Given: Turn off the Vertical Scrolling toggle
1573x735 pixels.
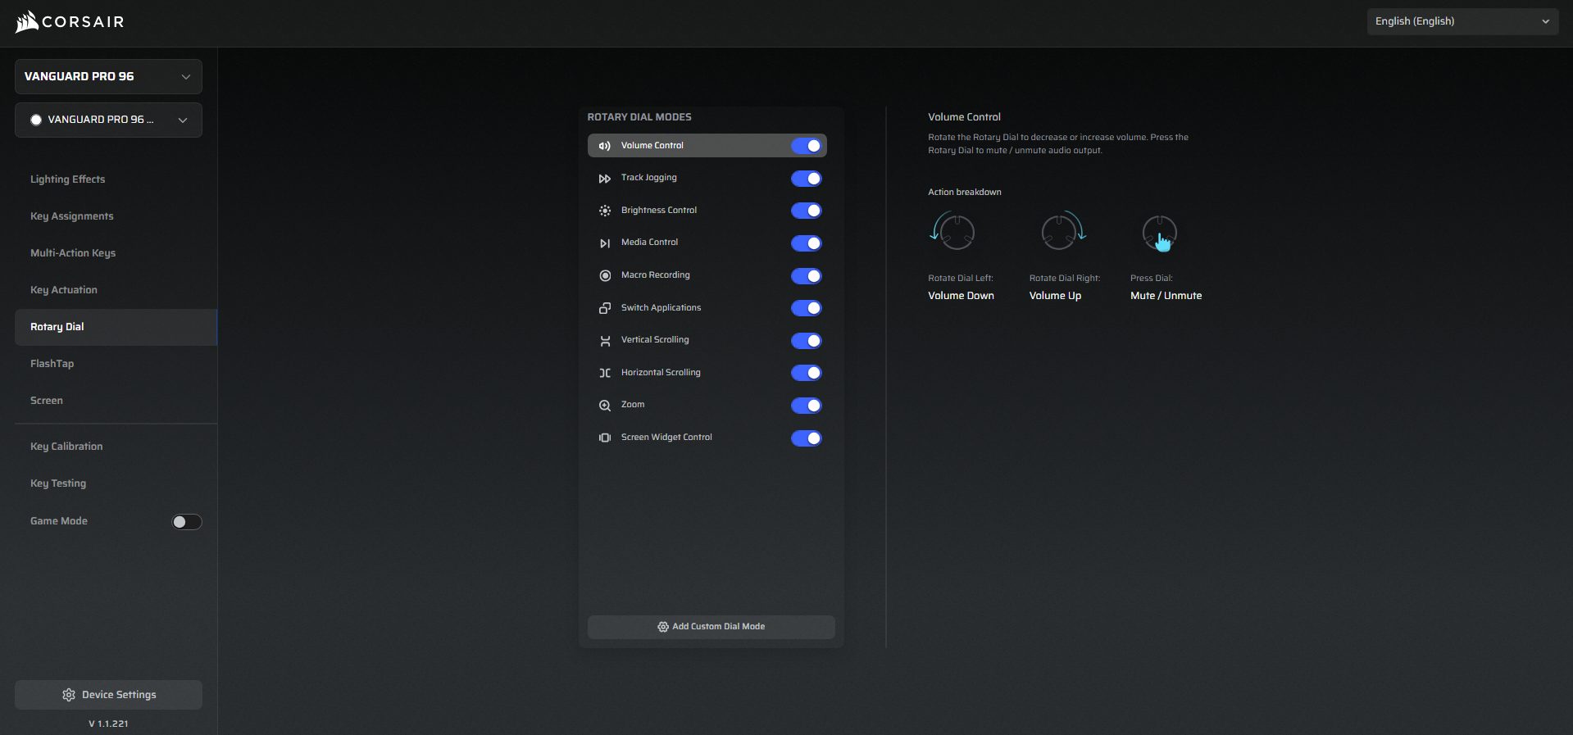Looking at the screenshot, I should [807, 341].
